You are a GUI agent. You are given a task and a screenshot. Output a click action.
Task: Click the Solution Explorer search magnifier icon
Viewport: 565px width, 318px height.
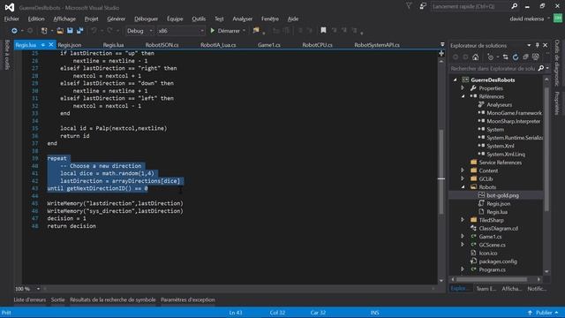pos(541,68)
